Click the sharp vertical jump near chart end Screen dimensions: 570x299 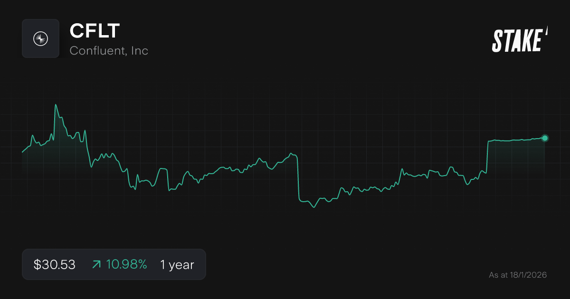(x=488, y=157)
